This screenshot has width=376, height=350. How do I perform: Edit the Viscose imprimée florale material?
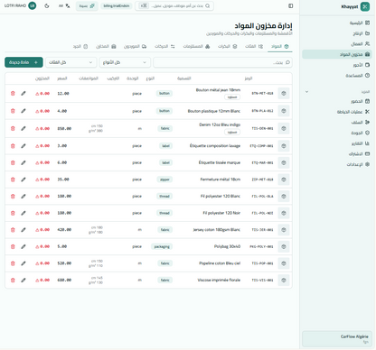click(x=23, y=281)
